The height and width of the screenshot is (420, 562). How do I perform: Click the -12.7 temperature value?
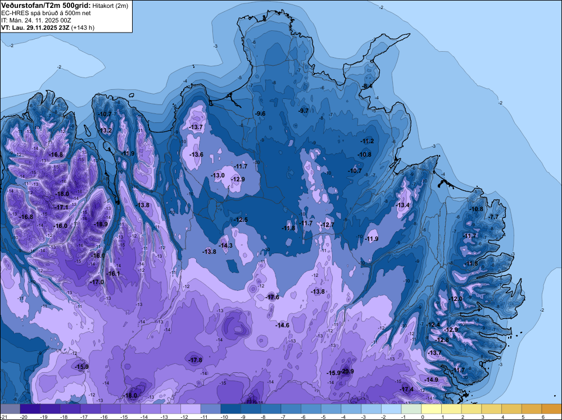click(x=328, y=225)
